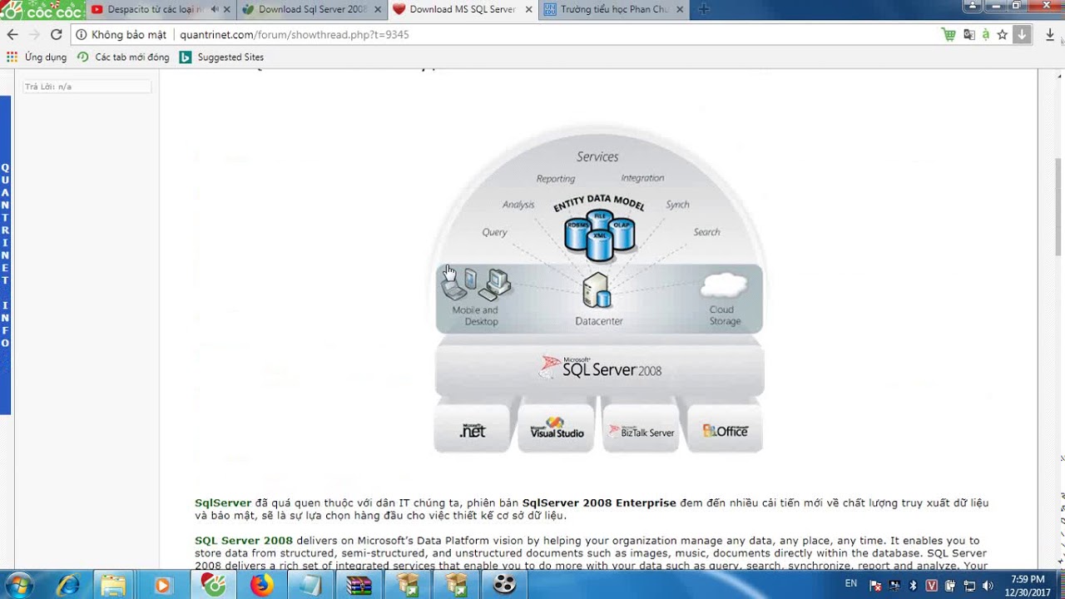Open the film reel app in taskbar
1065x599 pixels.
(504, 585)
